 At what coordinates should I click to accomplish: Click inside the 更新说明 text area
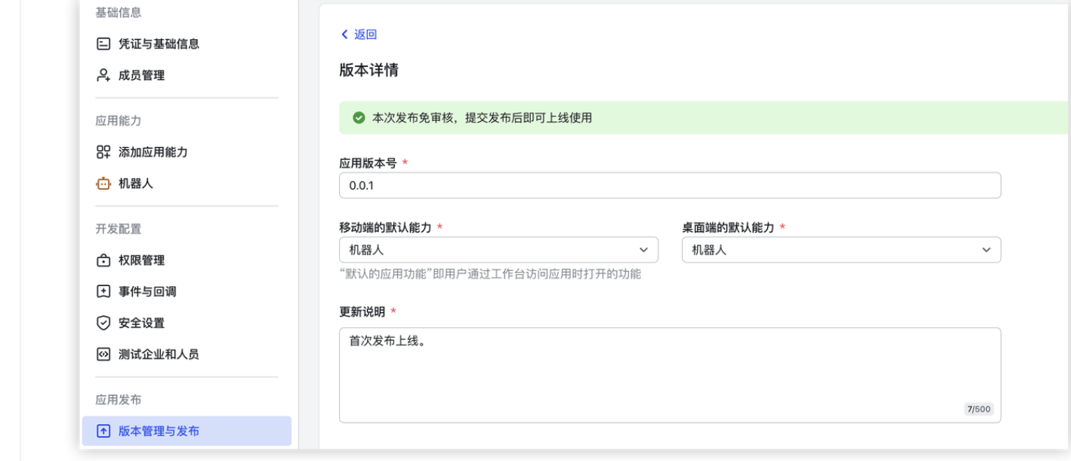coord(670,368)
